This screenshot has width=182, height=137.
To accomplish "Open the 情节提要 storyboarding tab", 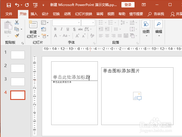I will (x=136, y=14).
